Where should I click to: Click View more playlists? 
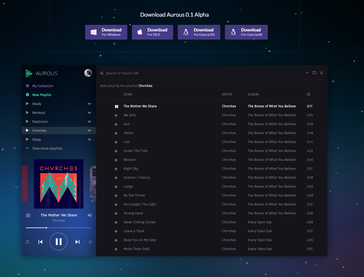point(47,148)
